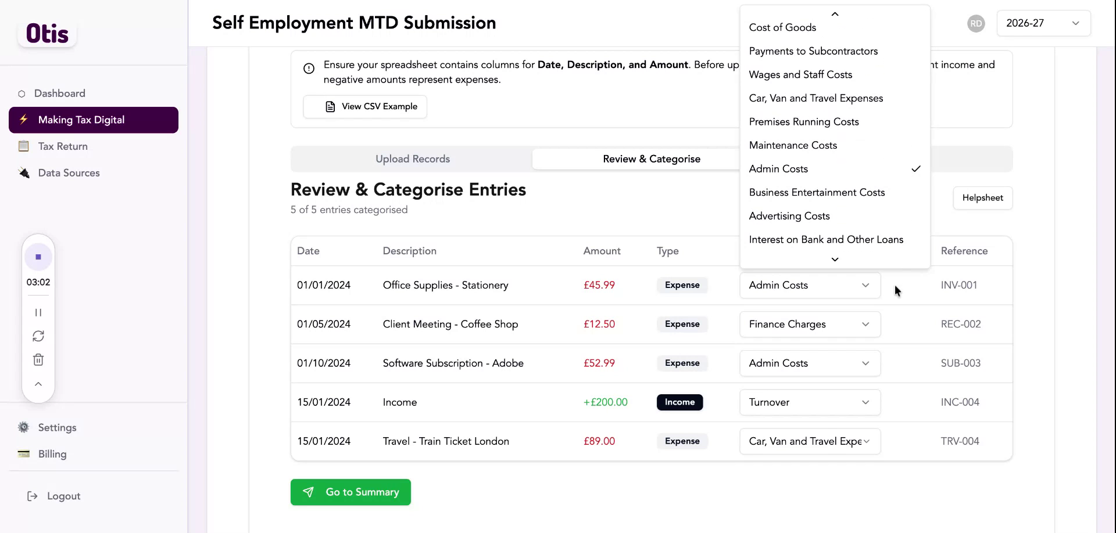Viewport: 1116px width, 533px height.
Task: Open the Dashboard sidebar item
Action: click(x=59, y=93)
